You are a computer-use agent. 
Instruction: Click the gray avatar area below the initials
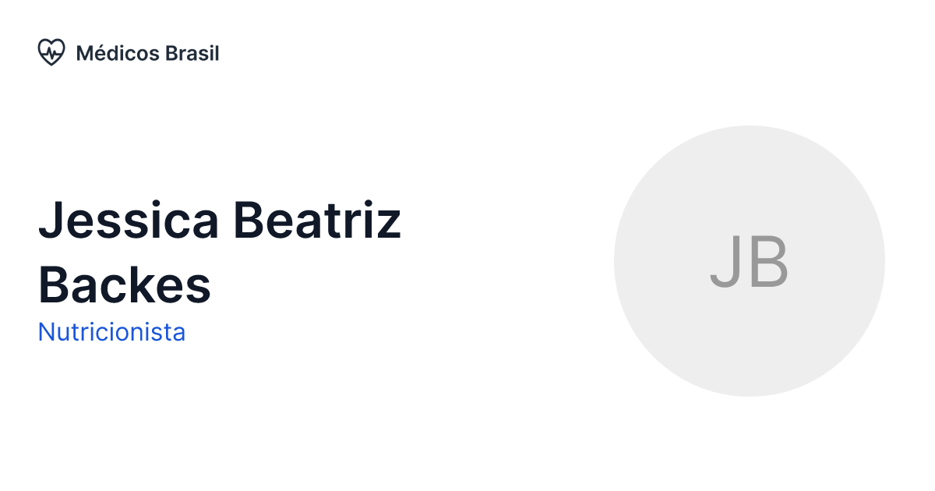749,343
